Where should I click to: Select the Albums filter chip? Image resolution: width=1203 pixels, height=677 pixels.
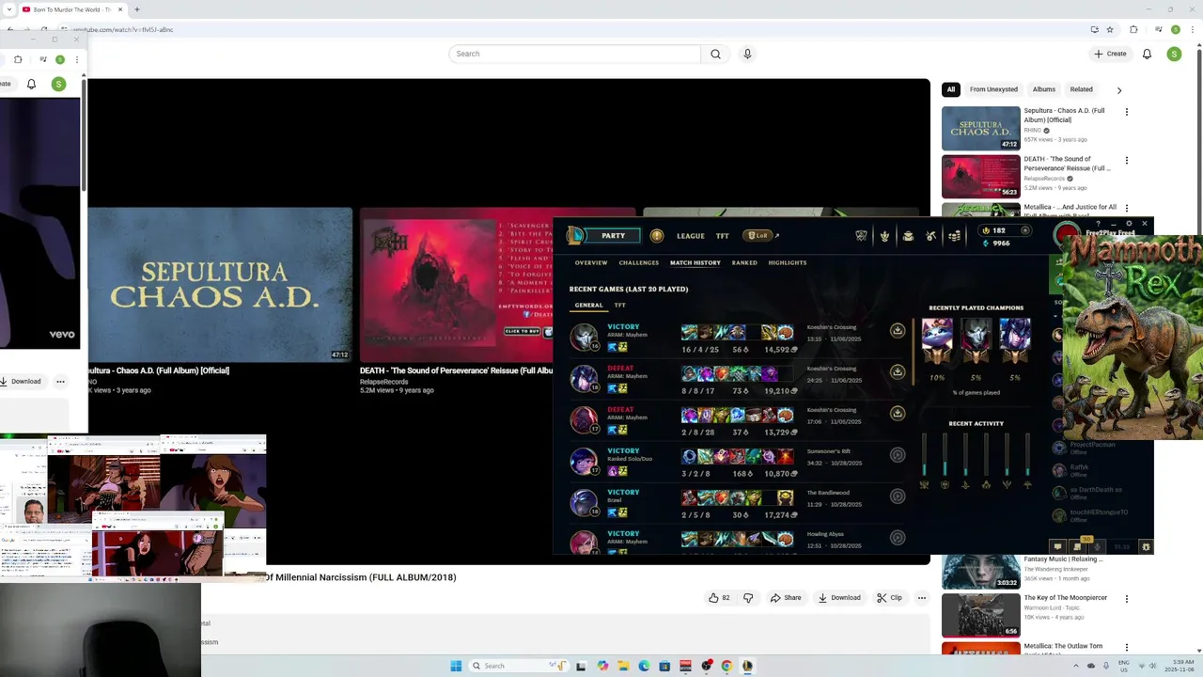(1044, 89)
